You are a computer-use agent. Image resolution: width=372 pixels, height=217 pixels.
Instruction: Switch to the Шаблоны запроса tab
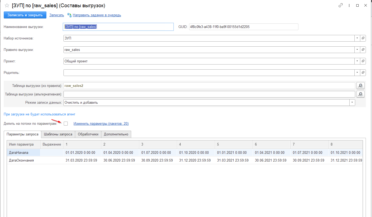(x=58, y=134)
